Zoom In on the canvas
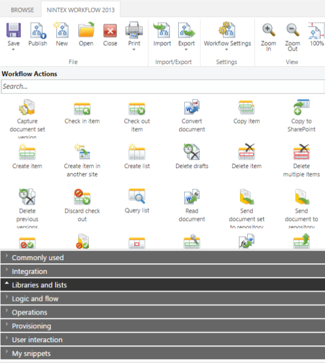 click(x=269, y=37)
